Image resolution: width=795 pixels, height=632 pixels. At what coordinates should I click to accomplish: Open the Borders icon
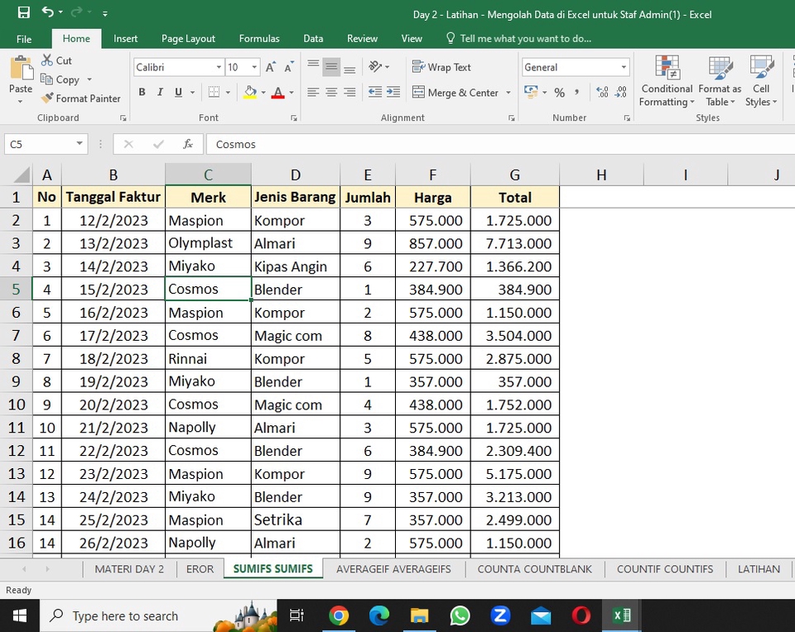[x=214, y=92]
